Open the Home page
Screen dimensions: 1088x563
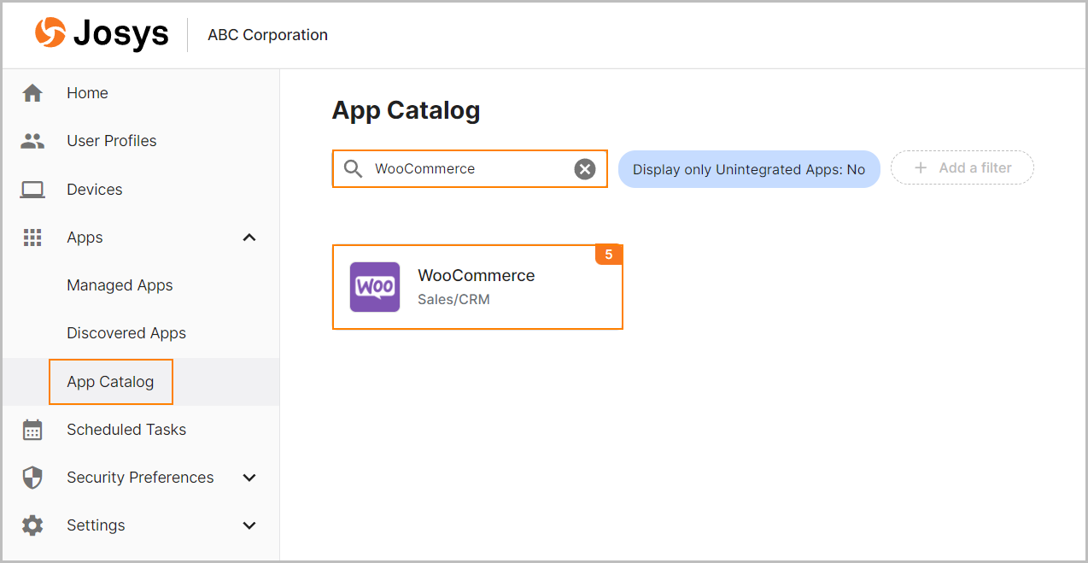click(x=87, y=93)
